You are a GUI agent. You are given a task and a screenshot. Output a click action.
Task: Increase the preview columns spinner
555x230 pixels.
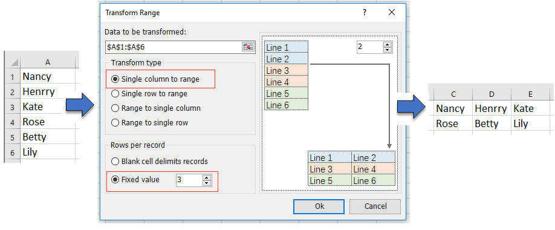click(x=388, y=44)
